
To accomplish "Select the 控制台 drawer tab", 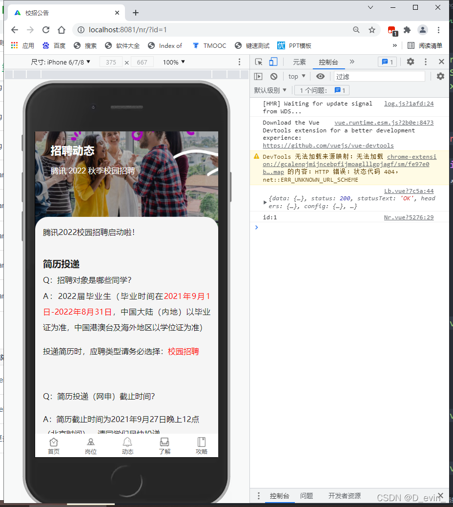I will point(280,496).
